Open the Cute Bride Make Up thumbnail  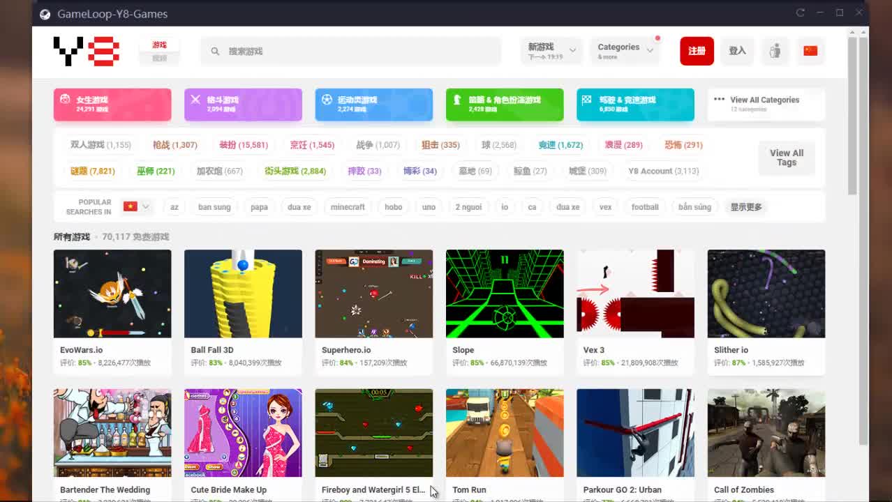pyautogui.click(x=243, y=433)
